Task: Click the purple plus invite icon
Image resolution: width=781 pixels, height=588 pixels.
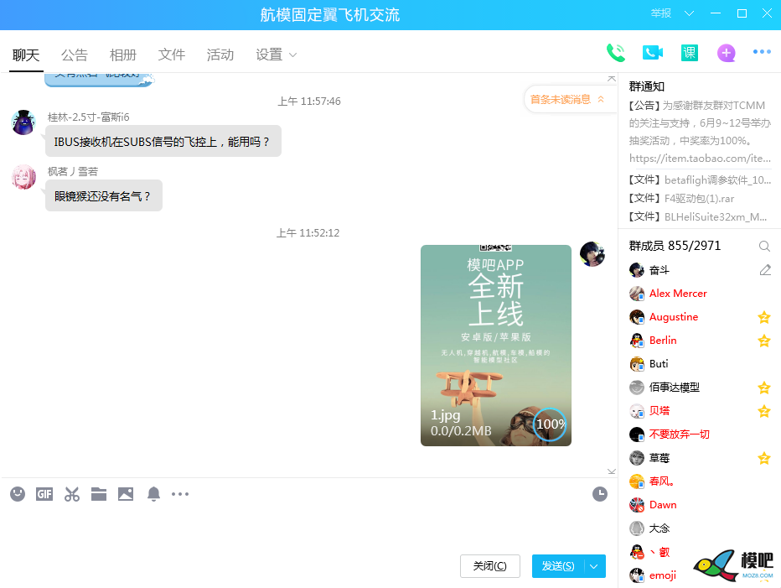Action: 727,52
